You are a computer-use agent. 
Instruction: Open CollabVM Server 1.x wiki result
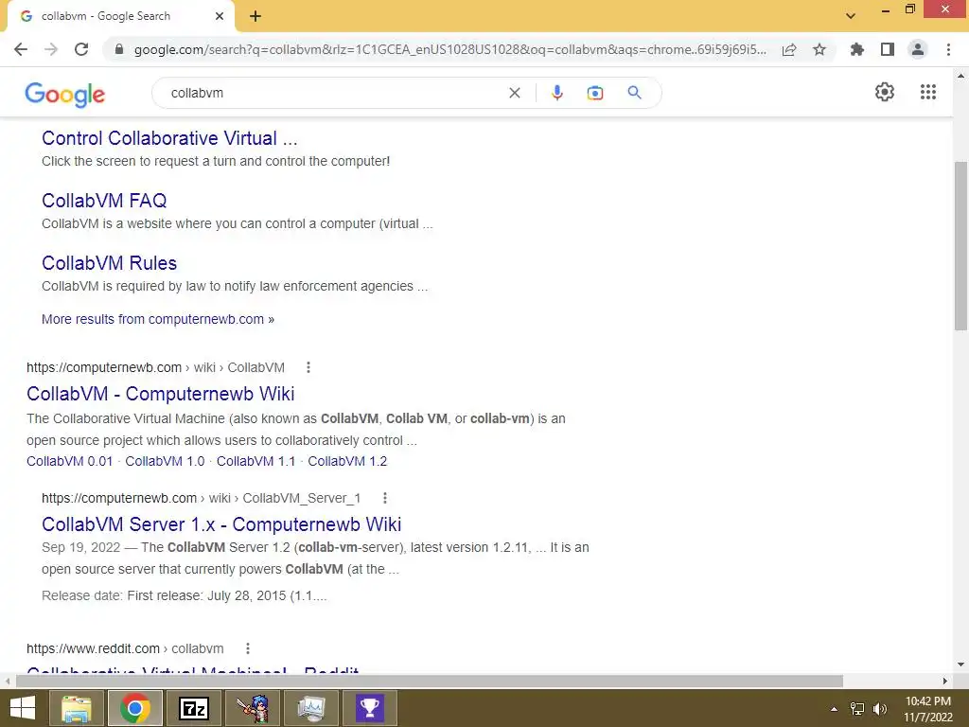coord(221,524)
